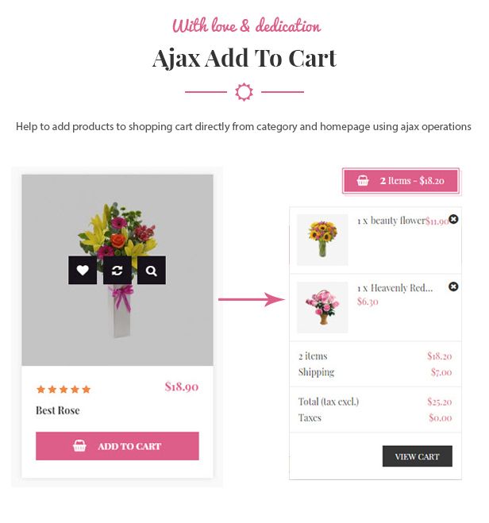Click basket icon on Add To Cart
The width and height of the screenshot is (489, 523).
(x=79, y=446)
